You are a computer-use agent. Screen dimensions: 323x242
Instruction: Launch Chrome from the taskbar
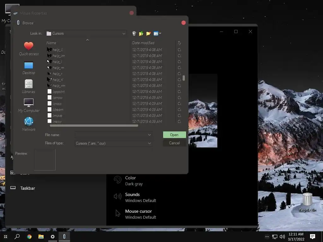coord(29,237)
